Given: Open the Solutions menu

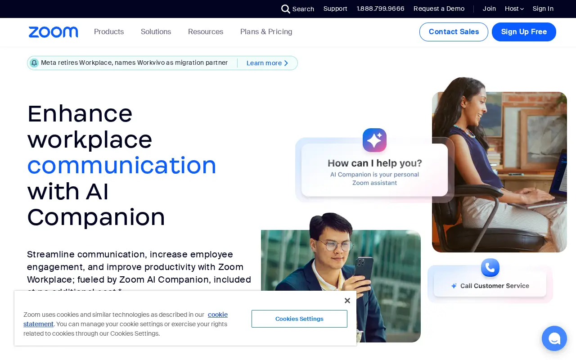Looking at the screenshot, I should coord(156,32).
